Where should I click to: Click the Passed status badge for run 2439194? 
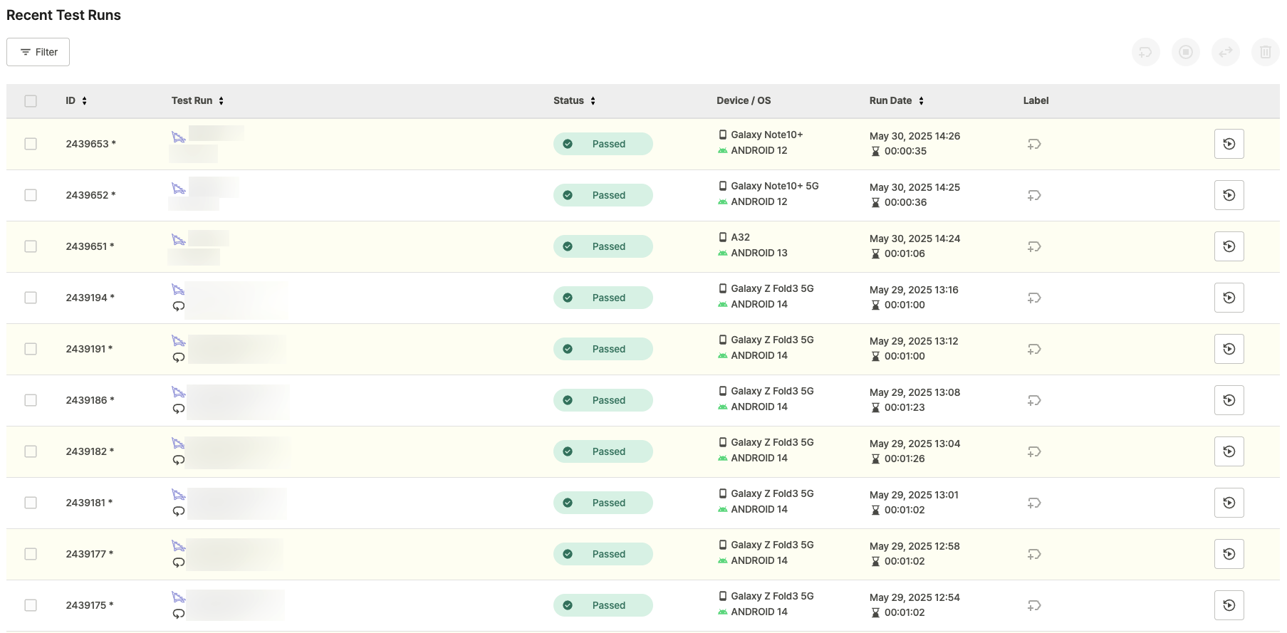click(603, 298)
